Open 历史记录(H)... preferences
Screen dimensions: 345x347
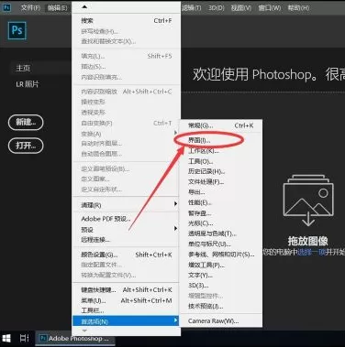pyautogui.click(x=221, y=171)
